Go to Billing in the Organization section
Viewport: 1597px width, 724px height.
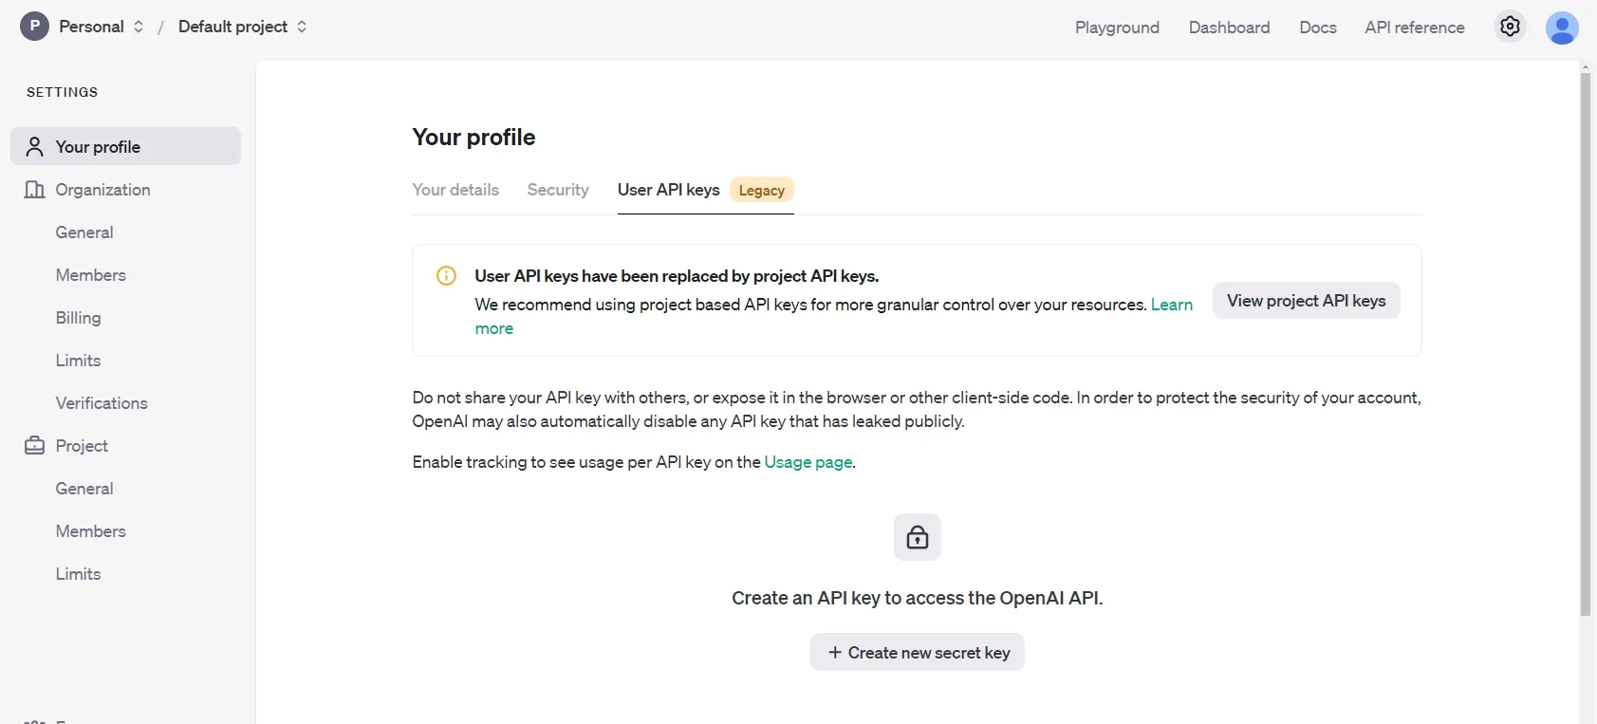pyautogui.click(x=78, y=318)
